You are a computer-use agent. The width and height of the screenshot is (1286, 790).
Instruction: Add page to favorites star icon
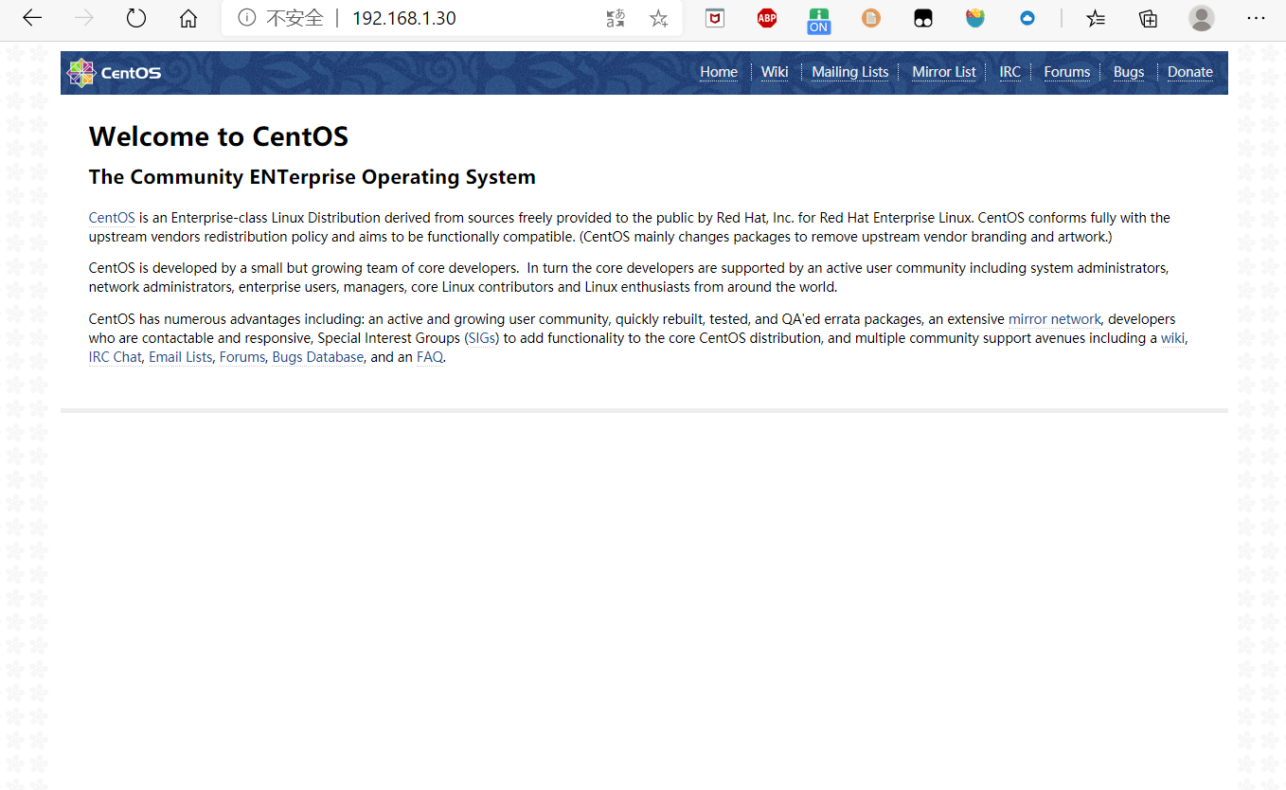coord(659,18)
